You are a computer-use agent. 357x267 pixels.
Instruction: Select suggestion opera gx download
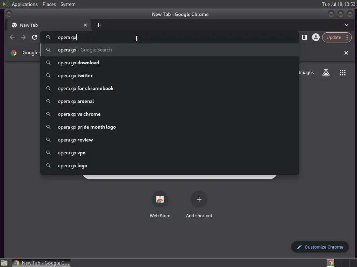pos(170,63)
